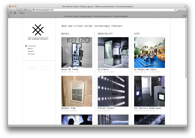195x138 pixels.
Task: Reload page using refresh icon
Action: 175,10
